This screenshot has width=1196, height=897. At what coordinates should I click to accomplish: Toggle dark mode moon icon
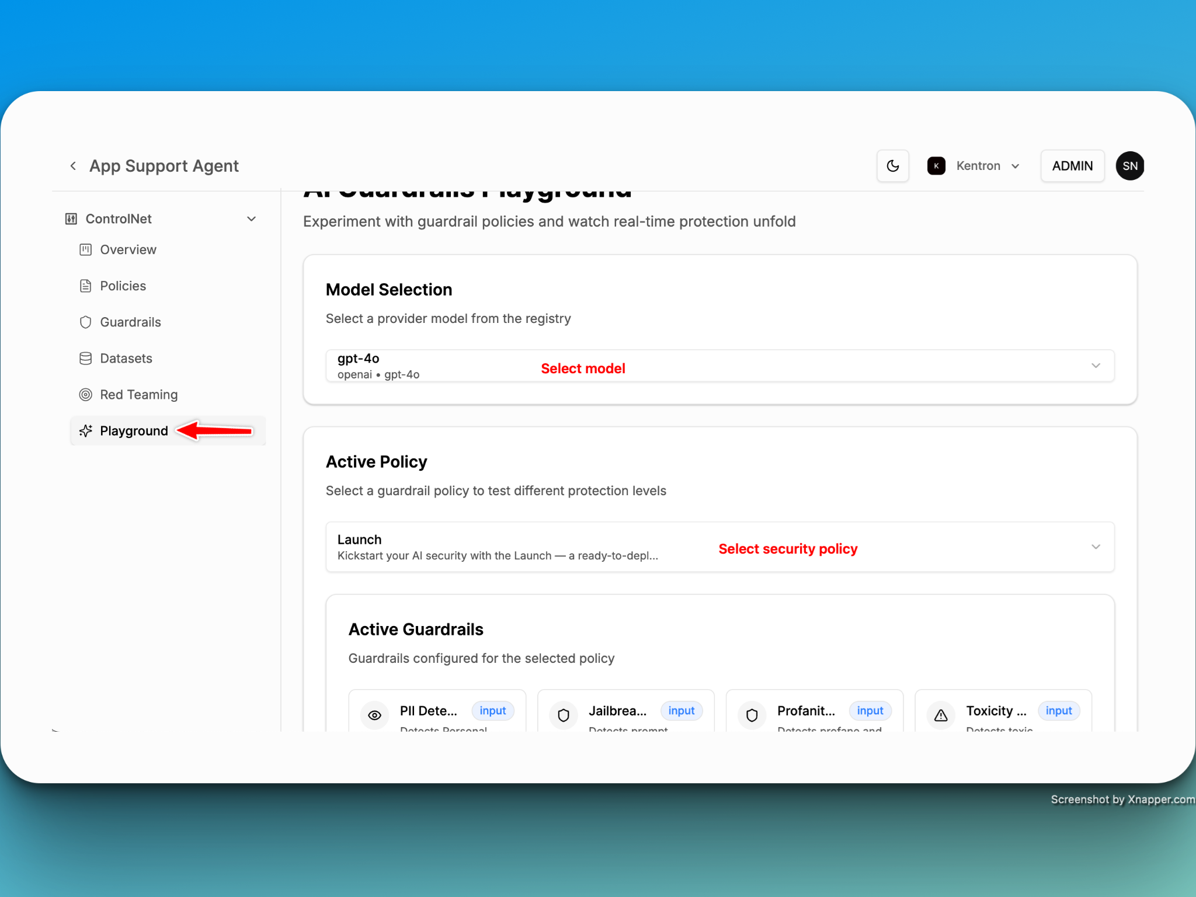point(892,166)
